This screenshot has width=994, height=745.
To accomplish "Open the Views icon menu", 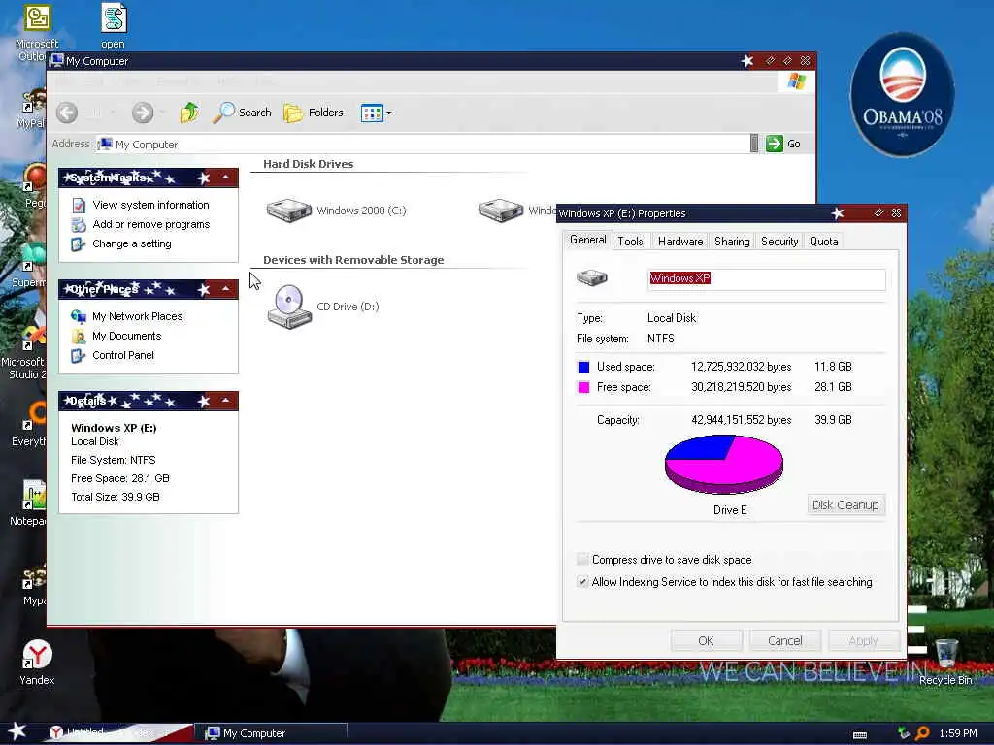I will 376,113.
